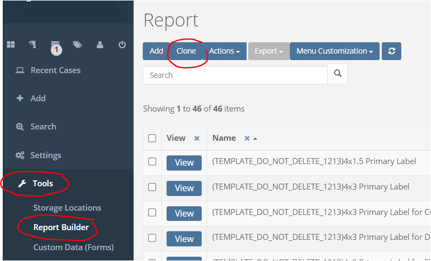Open the Export dropdown
This screenshot has width=431, height=261.
point(269,51)
